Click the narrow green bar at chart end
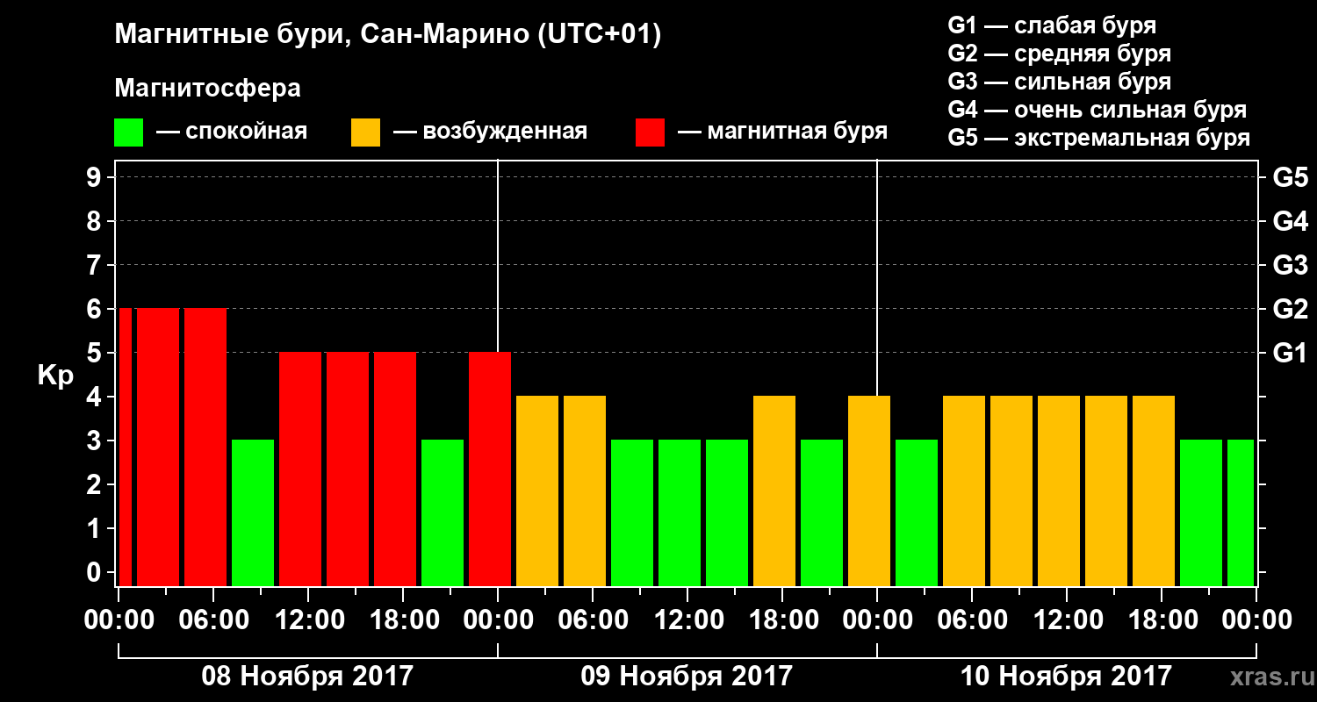The image size is (1317, 702). [x=1241, y=512]
